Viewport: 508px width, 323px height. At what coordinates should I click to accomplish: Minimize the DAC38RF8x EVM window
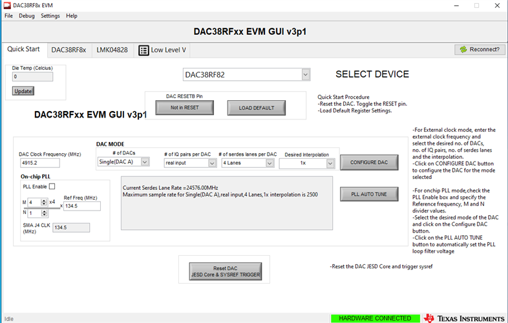point(456,6)
